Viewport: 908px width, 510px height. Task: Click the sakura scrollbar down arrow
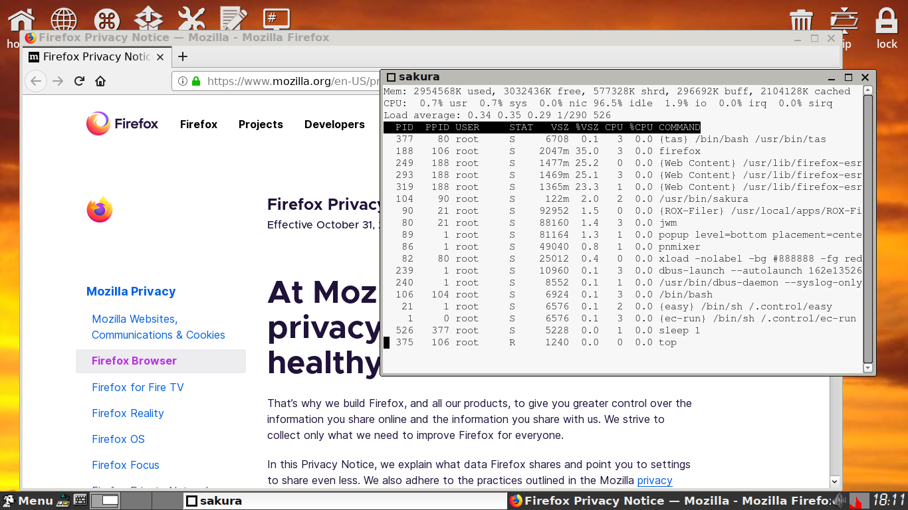[868, 367]
